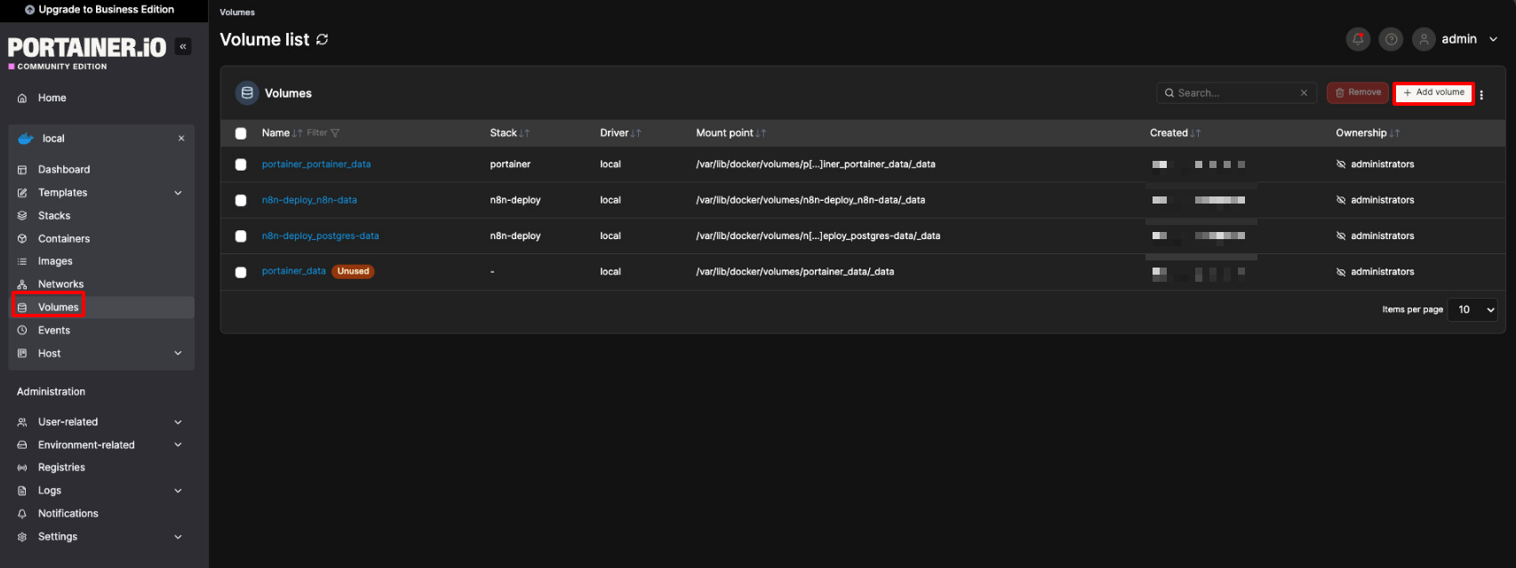This screenshot has width=1516, height=568.
Task: Open the items per page dropdown
Action: pos(1472,309)
